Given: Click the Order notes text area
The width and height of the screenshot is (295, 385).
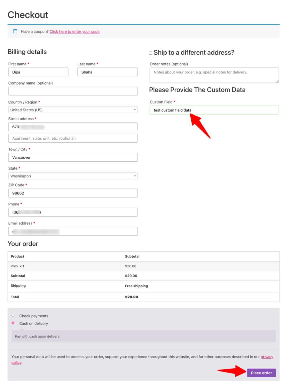Looking at the screenshot, I should coord(214,75).
